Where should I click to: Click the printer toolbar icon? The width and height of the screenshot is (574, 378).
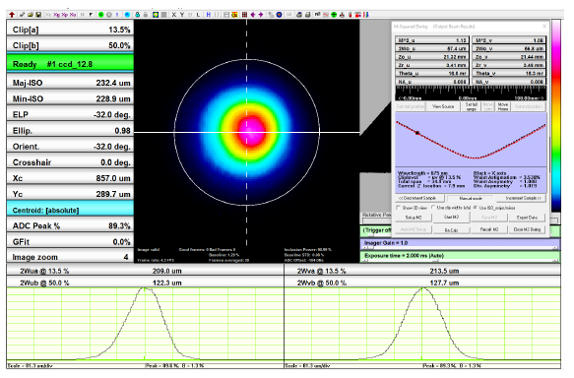tap(307, 15)
